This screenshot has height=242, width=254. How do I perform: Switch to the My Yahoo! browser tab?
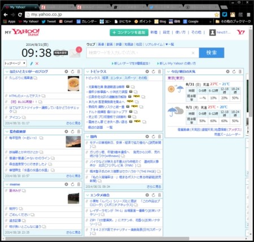pos(20,7)
